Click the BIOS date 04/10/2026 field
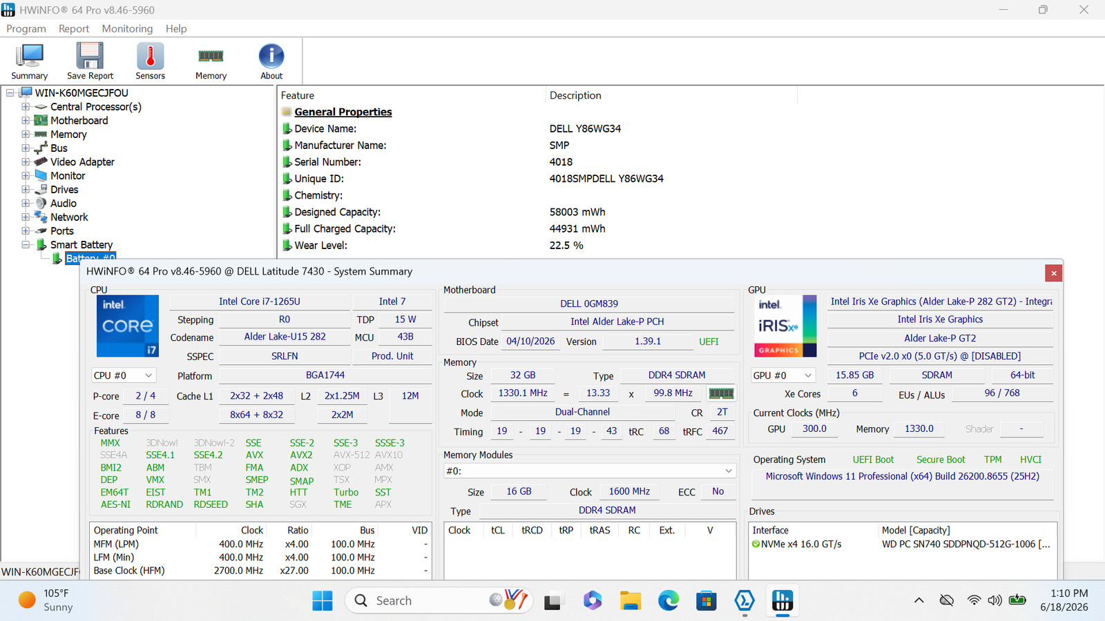The image size is (1105, 621). click(530, 341)
